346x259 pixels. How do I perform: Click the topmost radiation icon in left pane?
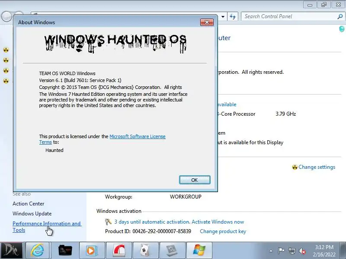[6, 50]
